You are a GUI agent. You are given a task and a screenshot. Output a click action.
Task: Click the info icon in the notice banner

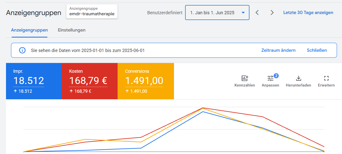coord(22,50)
